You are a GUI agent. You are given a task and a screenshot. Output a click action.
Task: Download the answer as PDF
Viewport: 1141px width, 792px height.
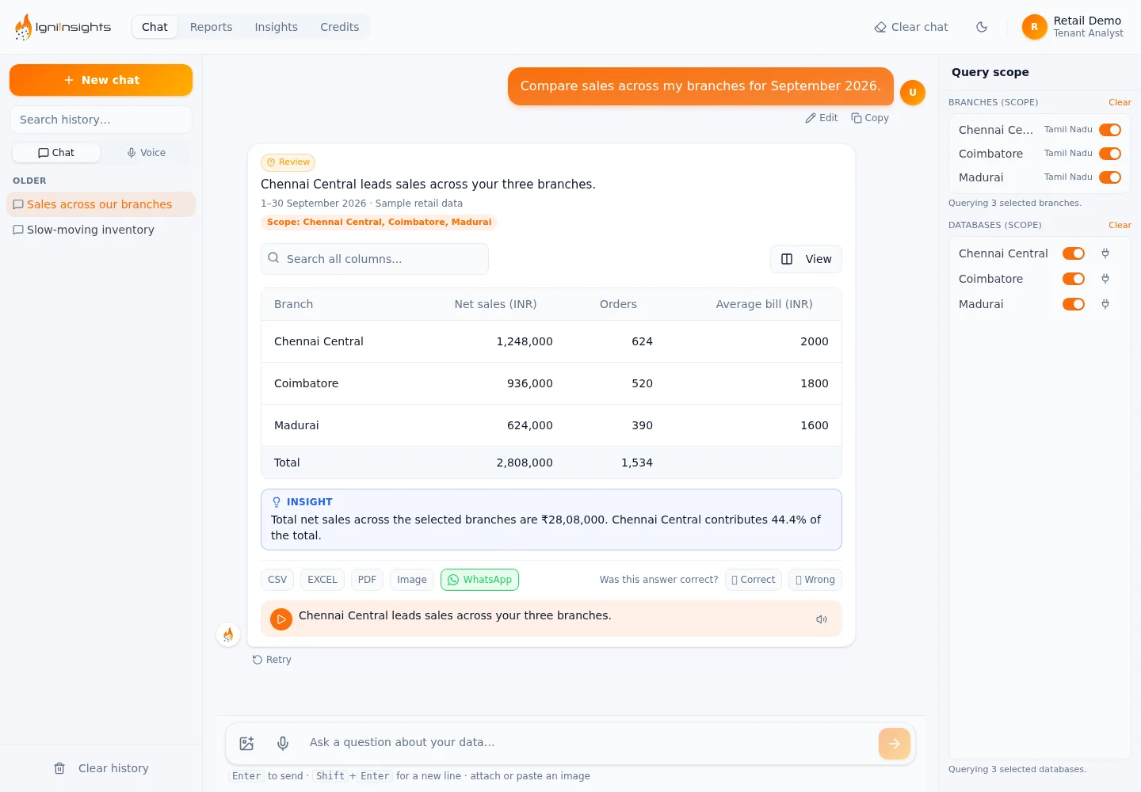tap(367, 580)
